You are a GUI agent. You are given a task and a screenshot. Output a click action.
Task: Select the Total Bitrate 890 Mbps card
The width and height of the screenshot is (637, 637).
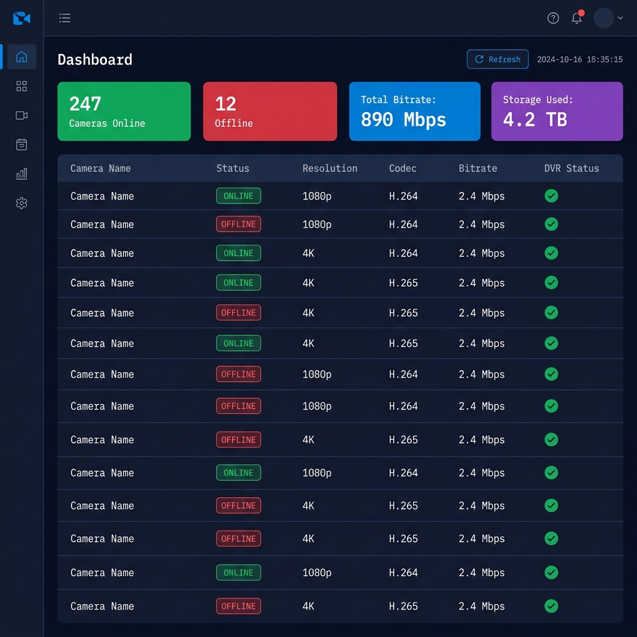[415, 111]
